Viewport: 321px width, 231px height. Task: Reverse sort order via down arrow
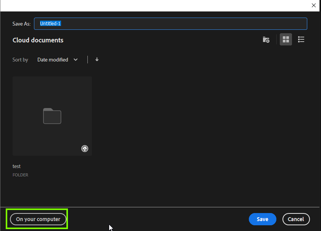pos(97,60)
